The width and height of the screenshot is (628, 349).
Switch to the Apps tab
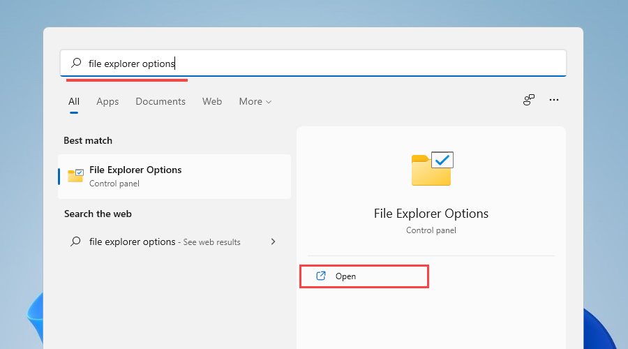[107, 102]
